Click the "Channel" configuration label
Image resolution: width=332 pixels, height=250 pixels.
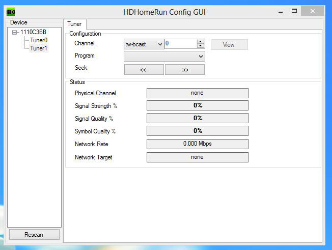pyautogui.click(x=85, y=43)
